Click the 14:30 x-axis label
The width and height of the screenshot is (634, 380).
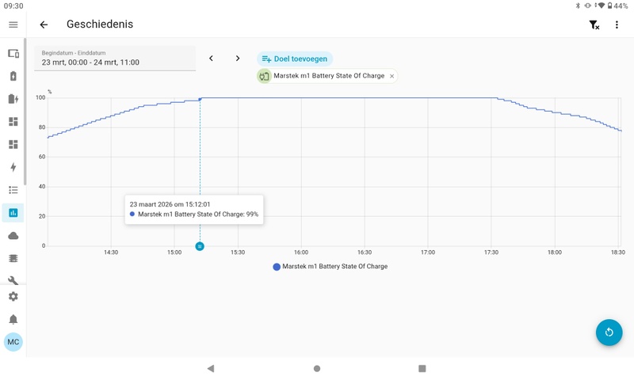coord(111,253)
